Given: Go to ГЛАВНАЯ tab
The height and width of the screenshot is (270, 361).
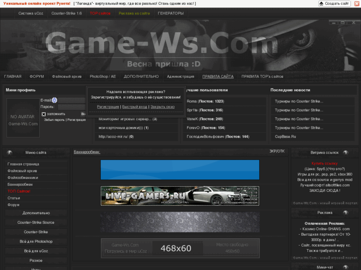Looking at the screenshot, I should pos(13,76).
